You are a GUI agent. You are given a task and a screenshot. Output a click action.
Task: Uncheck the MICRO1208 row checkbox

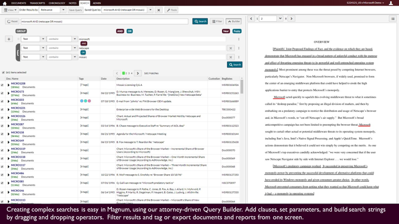[x=2, y=85]
